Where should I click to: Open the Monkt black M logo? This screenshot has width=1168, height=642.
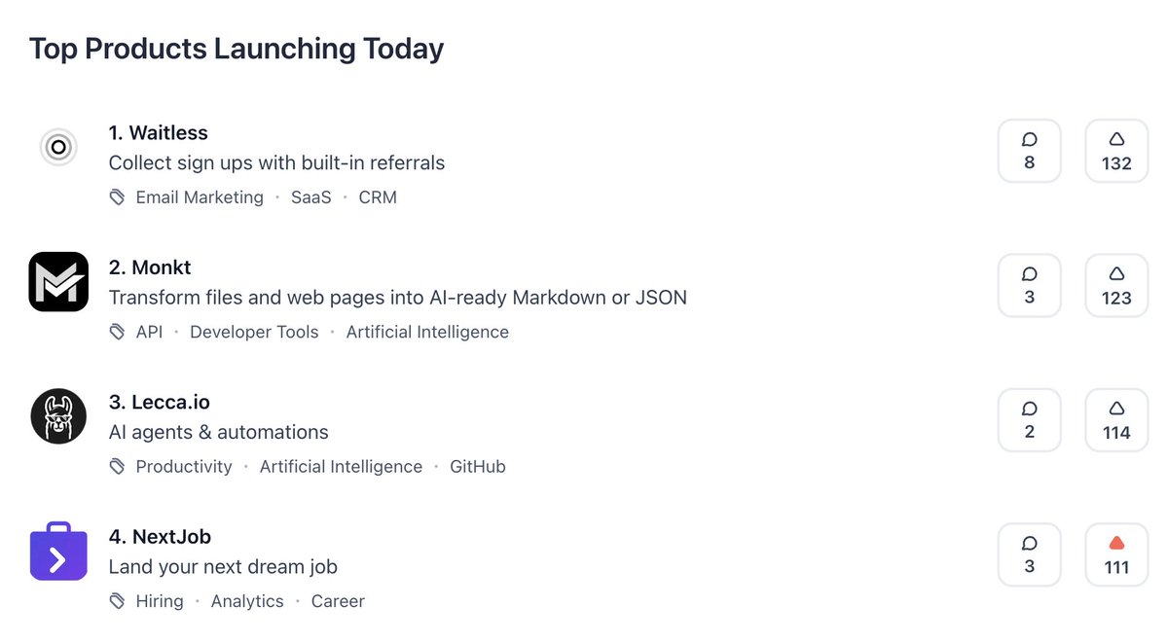(58, 282)
